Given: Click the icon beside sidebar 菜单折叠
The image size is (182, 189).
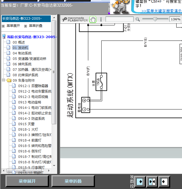Looking at the screenshot, I should (26, 26).
